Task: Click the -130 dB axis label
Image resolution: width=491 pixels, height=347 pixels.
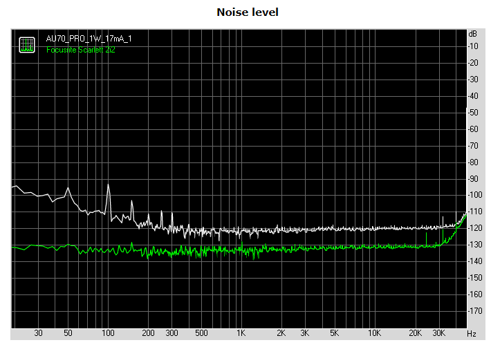Action: 475,245
